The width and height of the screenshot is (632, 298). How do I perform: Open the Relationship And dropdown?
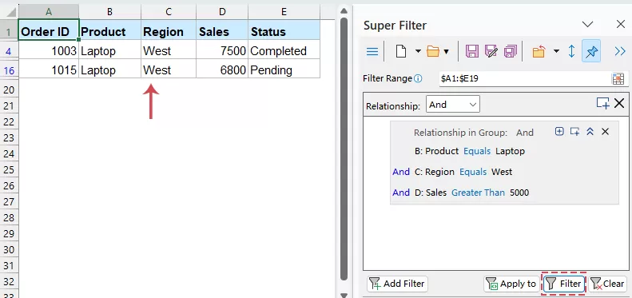[x=453, y=105]
